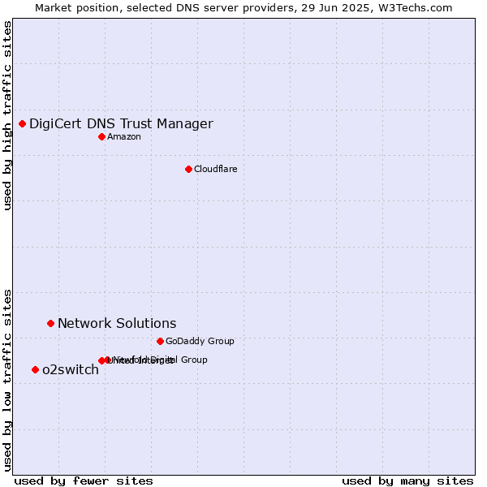Click the Newfold Digital Group red marker
The image size is (487, 487).
click(108, 360)
